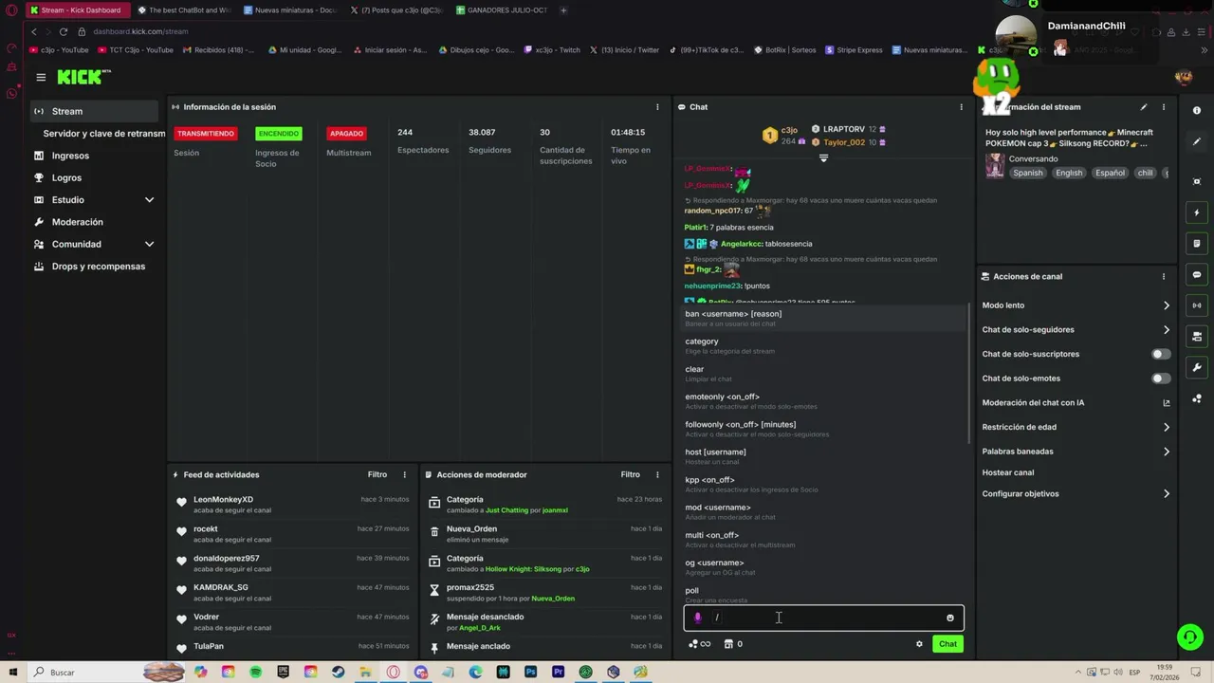This screenshot has width=1214, height=683.
Task: Open options menu of Información de la sesión
Action: [x=657, y=107]
